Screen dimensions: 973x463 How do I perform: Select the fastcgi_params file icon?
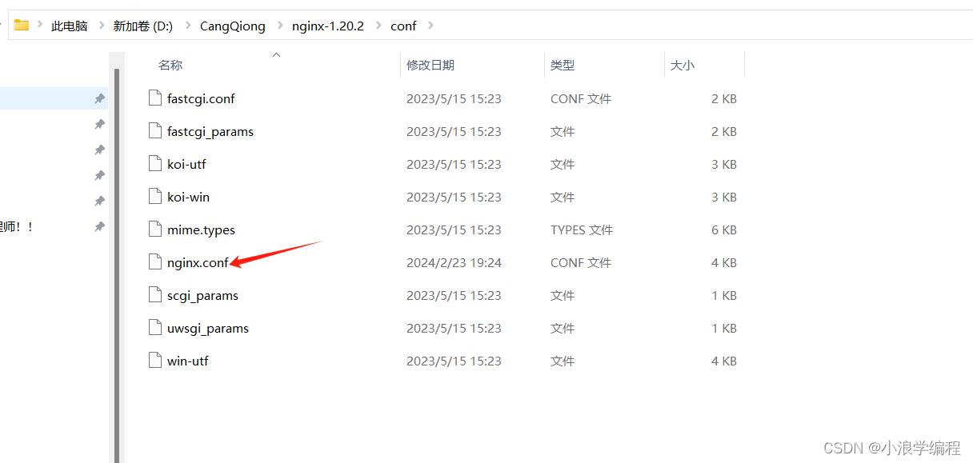[155, 131]
